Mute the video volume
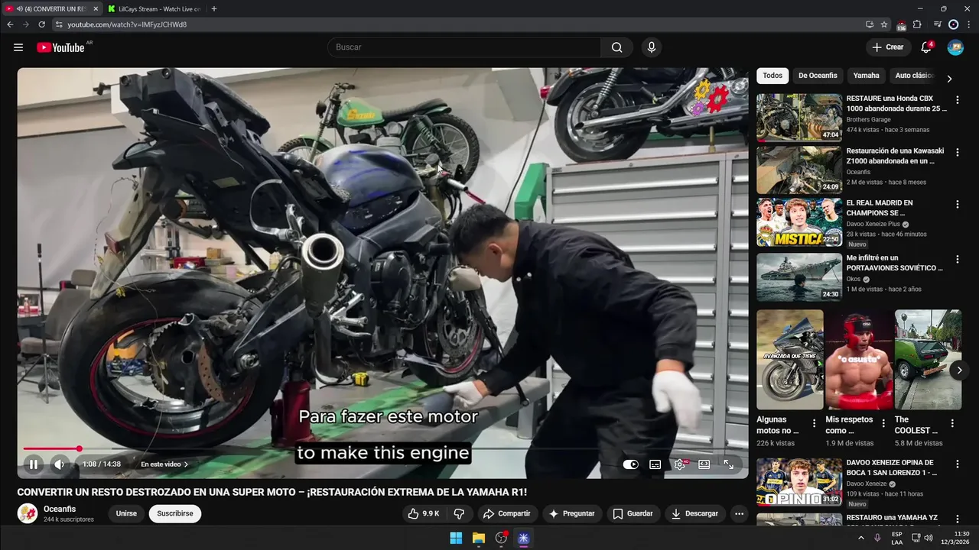This screenshot has height=550, width=979. click(x=59, y=464)
